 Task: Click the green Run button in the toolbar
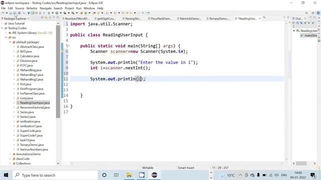(57, 13)
